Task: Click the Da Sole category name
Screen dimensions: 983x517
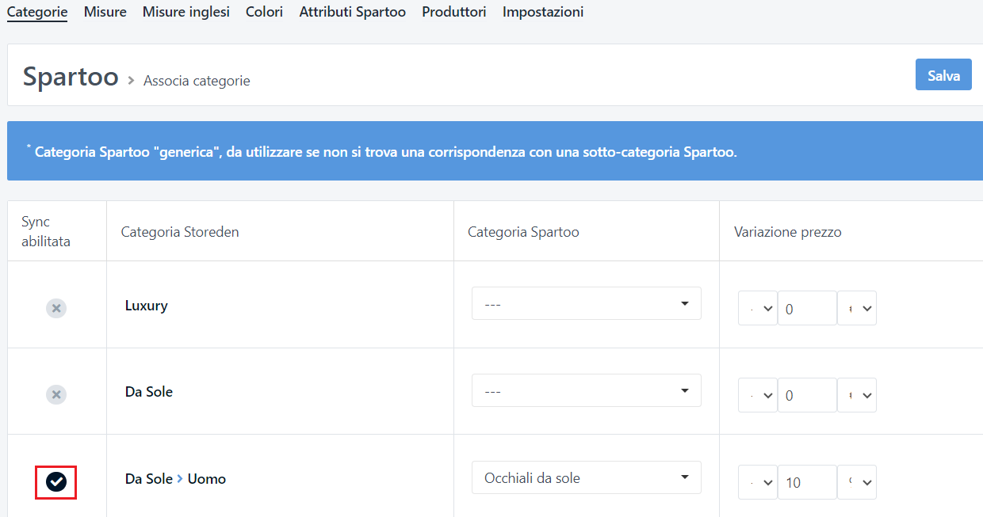Action: (149, 391)
